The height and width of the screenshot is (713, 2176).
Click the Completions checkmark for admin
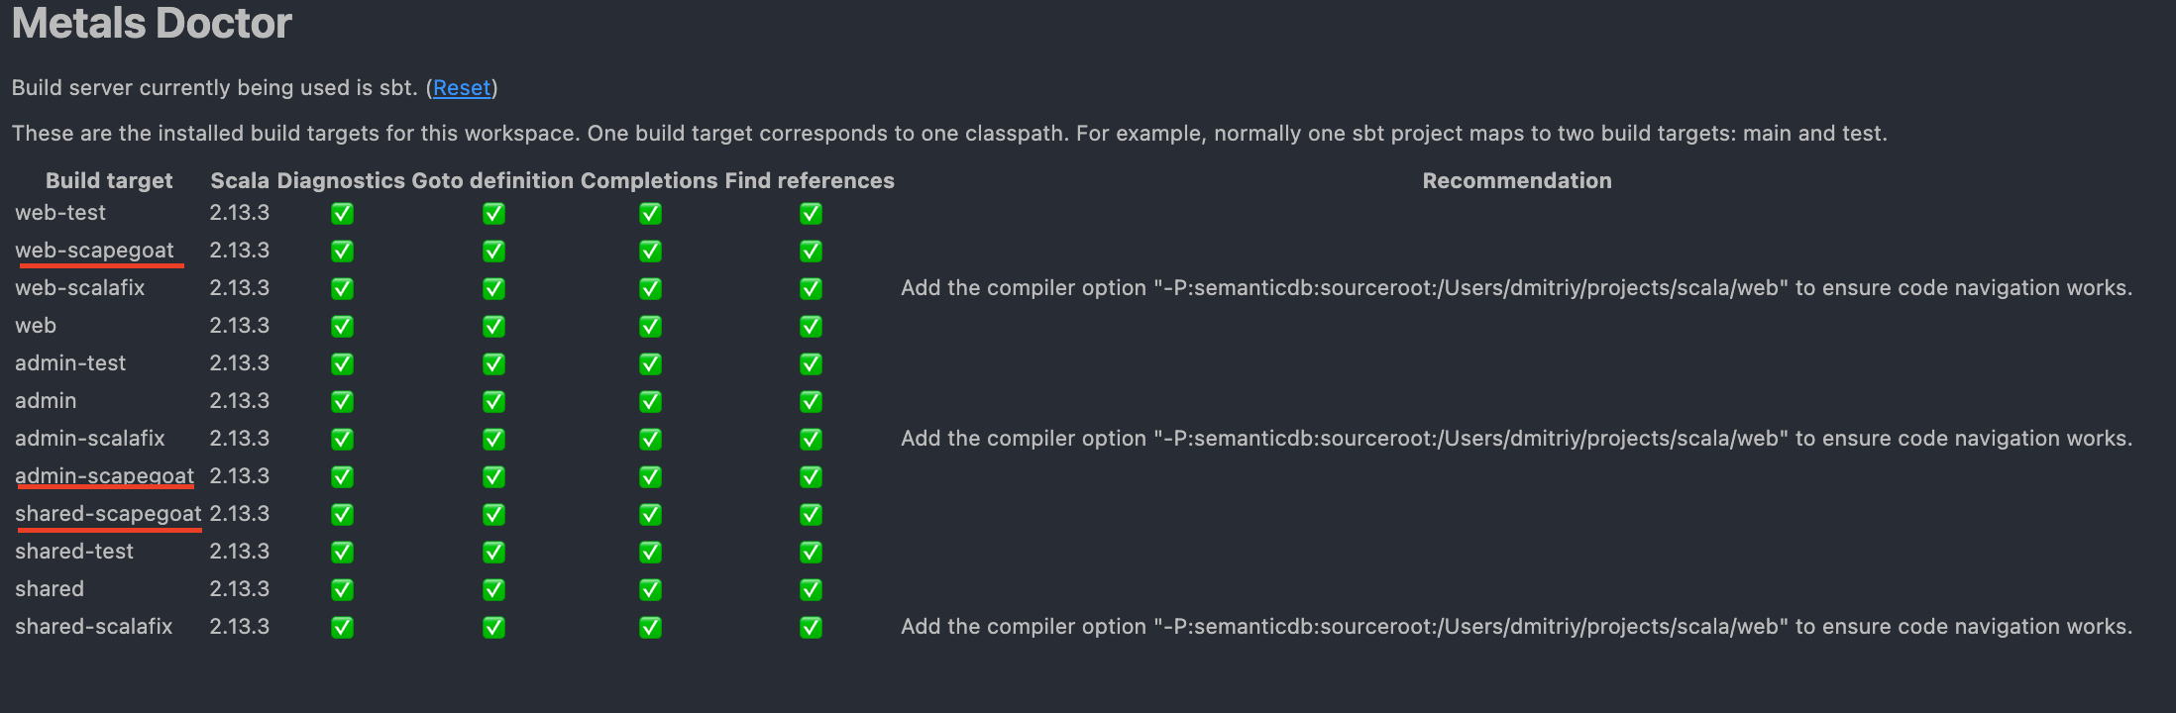coord(650,401)
